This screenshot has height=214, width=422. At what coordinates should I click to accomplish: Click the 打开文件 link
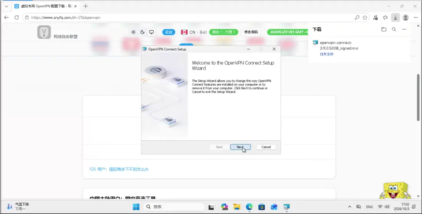(327, 54)
